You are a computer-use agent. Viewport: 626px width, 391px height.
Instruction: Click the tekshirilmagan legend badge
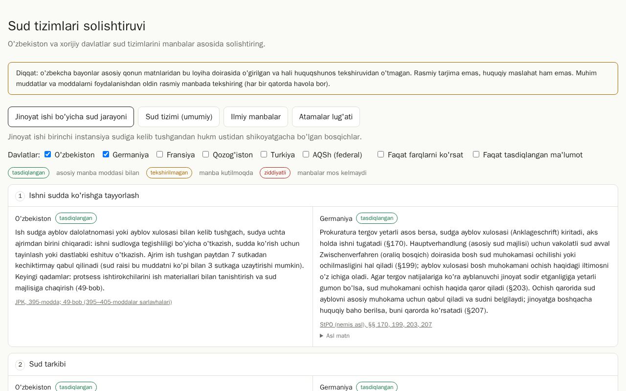pyautogui.click(x=169, y=173)
